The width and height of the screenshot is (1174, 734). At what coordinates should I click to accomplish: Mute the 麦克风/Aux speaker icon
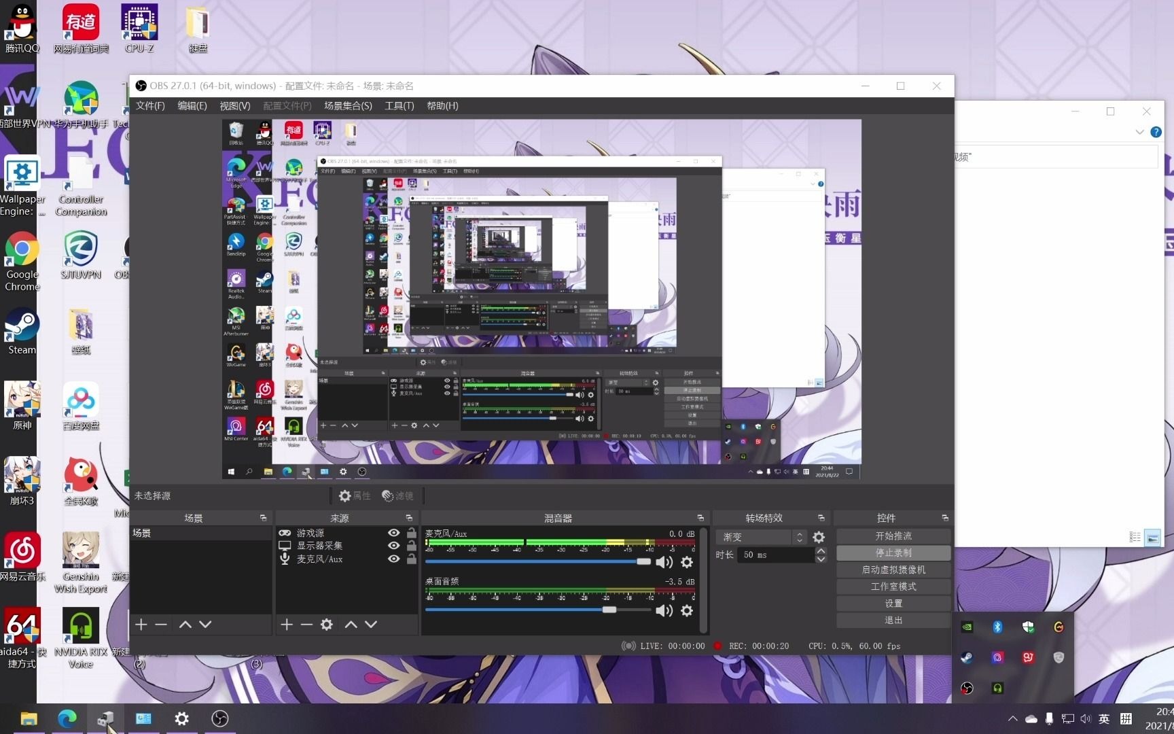point(664,562)
